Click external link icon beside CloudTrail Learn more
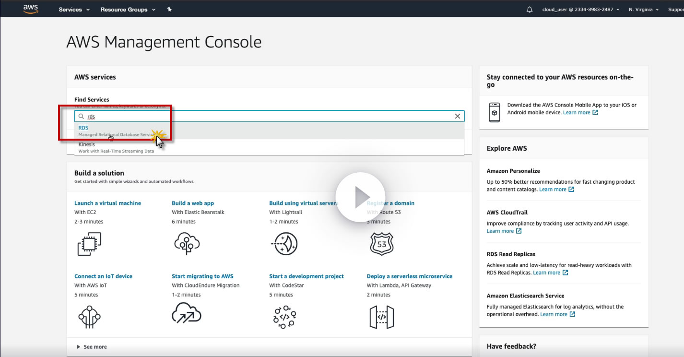Screen dimensions: 684x357 coord(519,231)
